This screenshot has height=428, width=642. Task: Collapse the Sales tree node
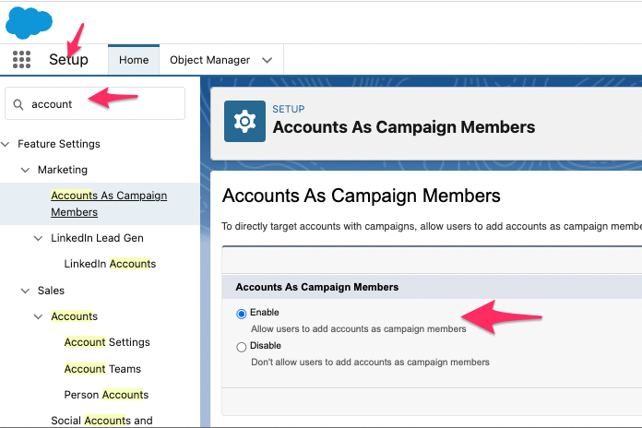[26, 291]
